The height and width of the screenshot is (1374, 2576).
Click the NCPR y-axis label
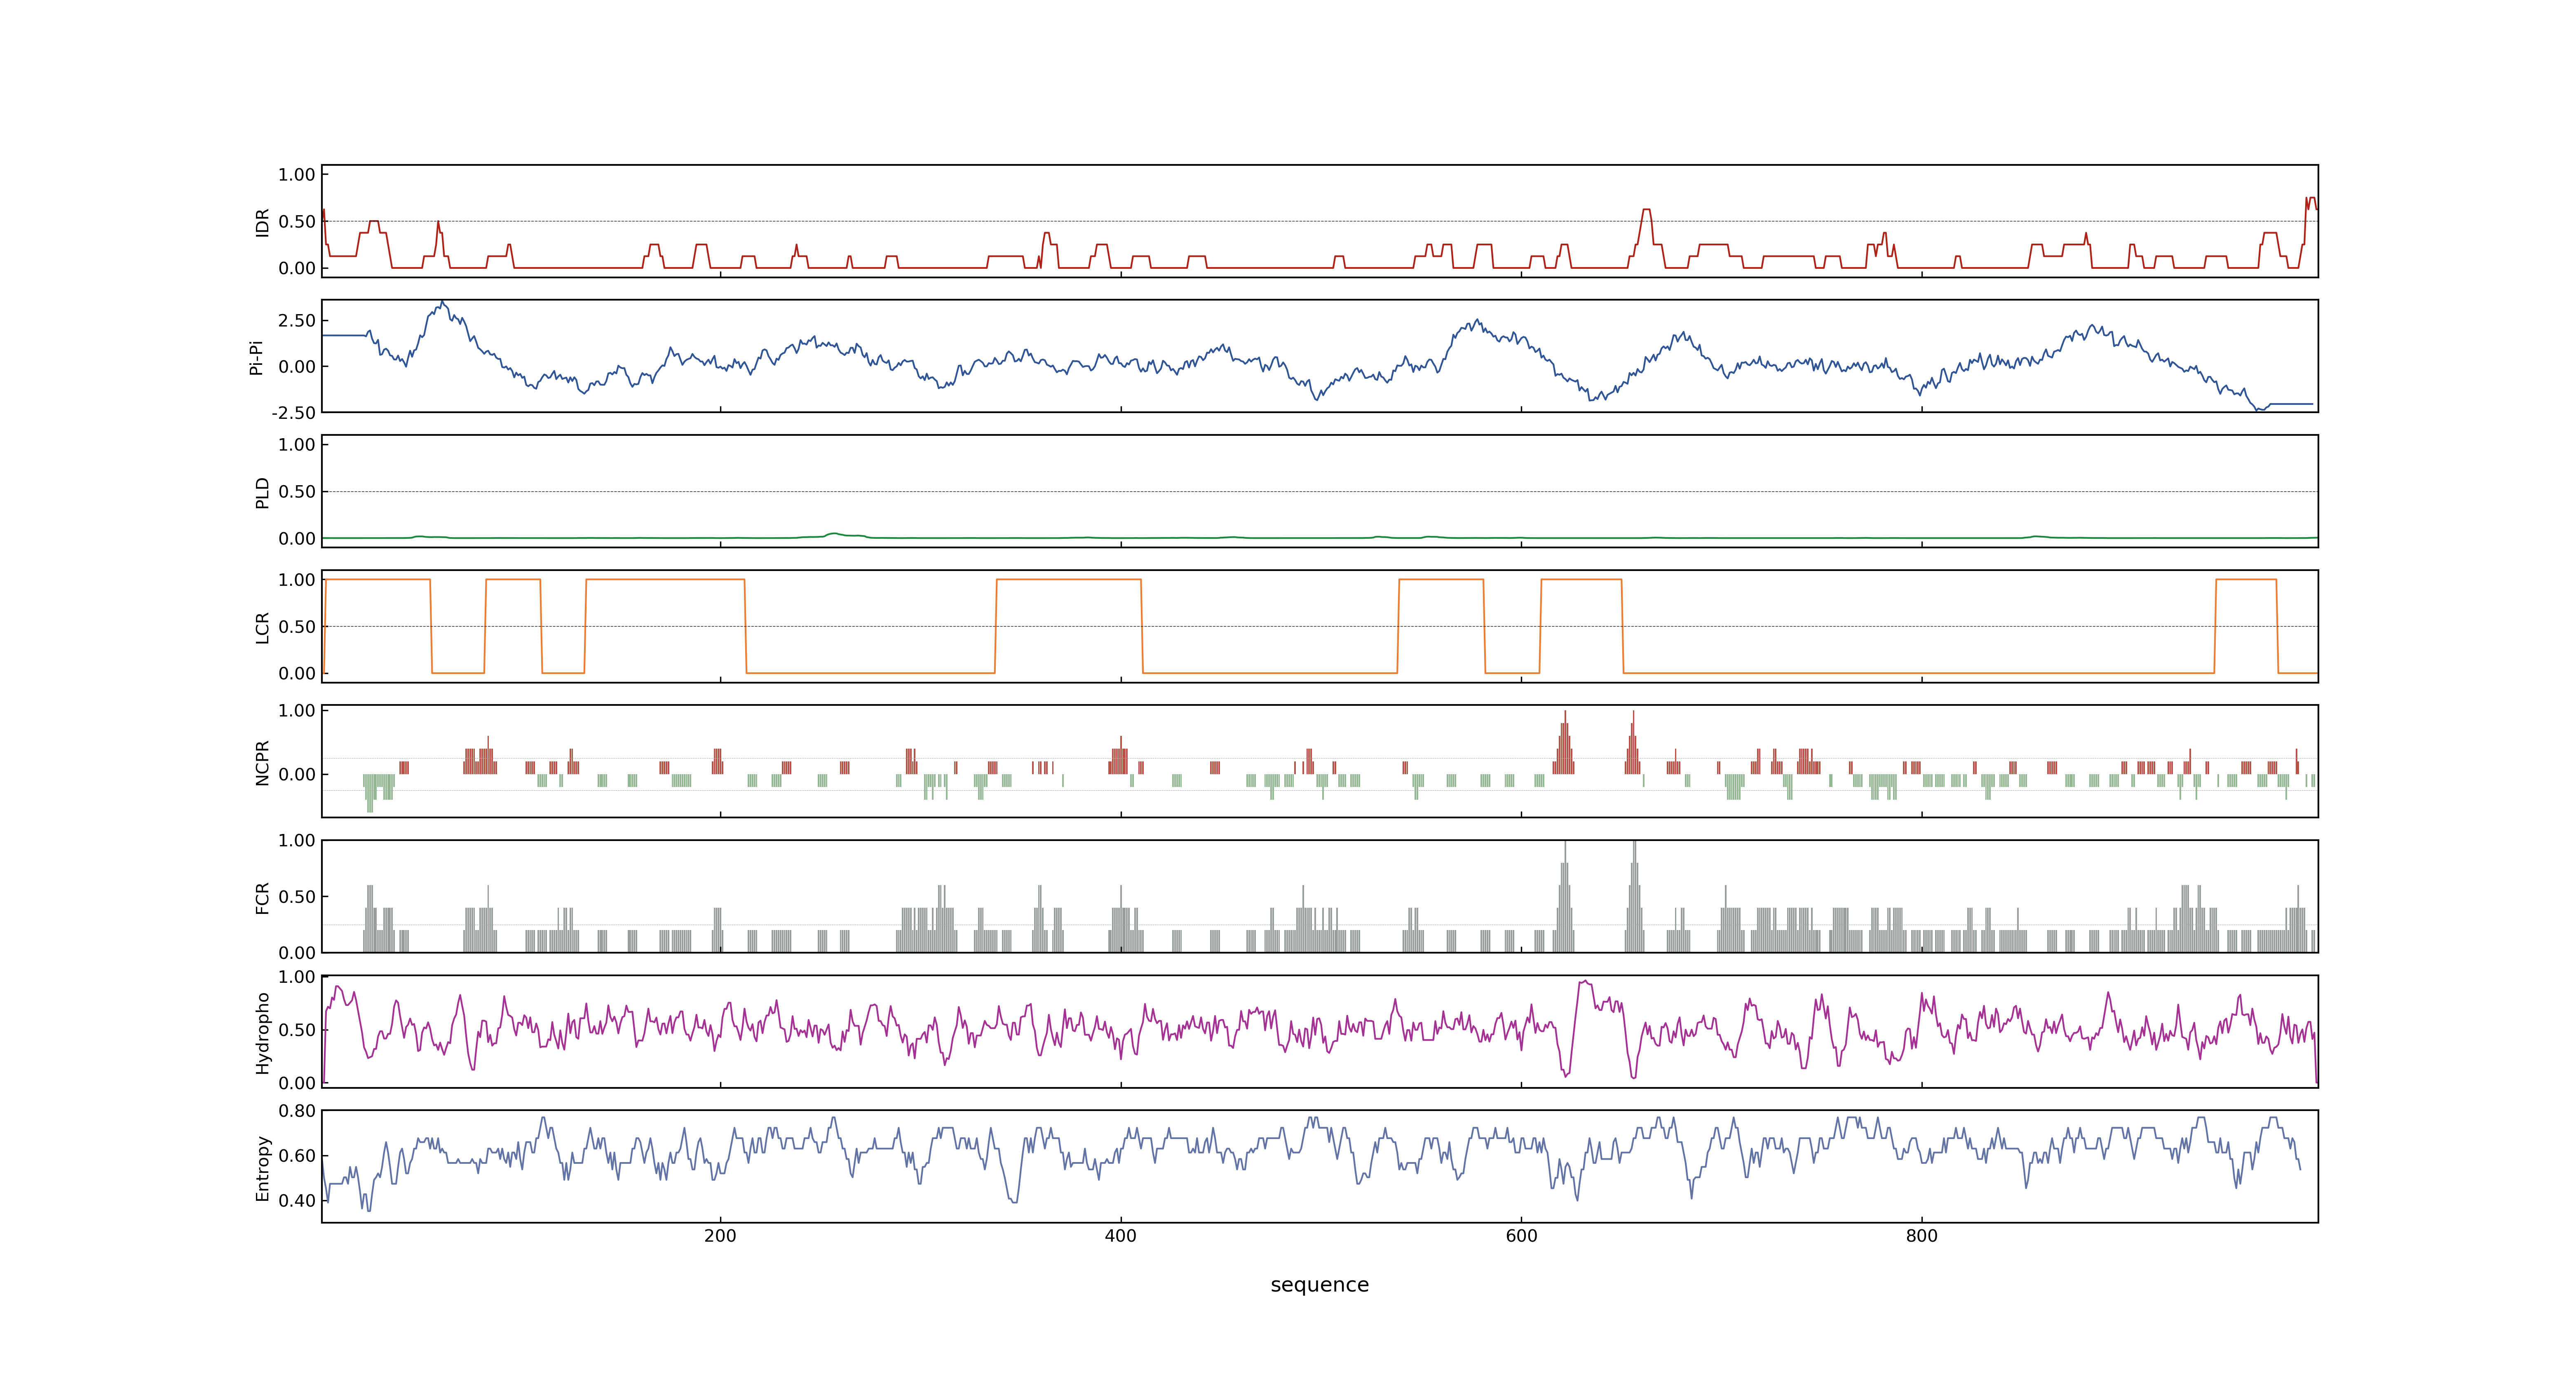(x=262, y=763)
